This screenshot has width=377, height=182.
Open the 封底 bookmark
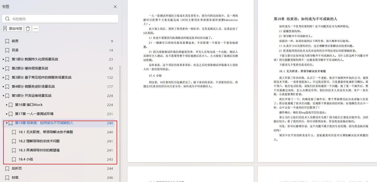(x=15, y=178)
